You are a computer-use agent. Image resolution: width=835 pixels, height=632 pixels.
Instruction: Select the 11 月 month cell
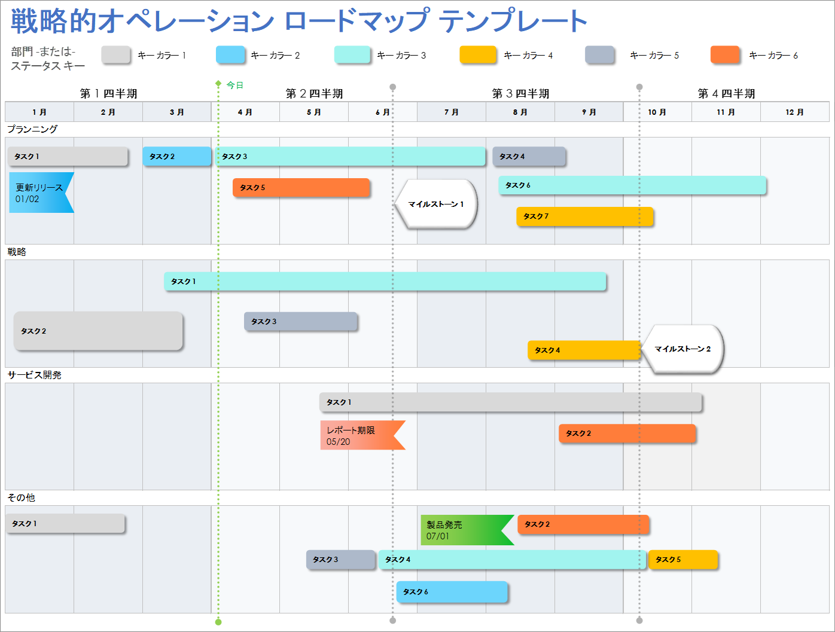pyautogui.click(x=726, y=112)
